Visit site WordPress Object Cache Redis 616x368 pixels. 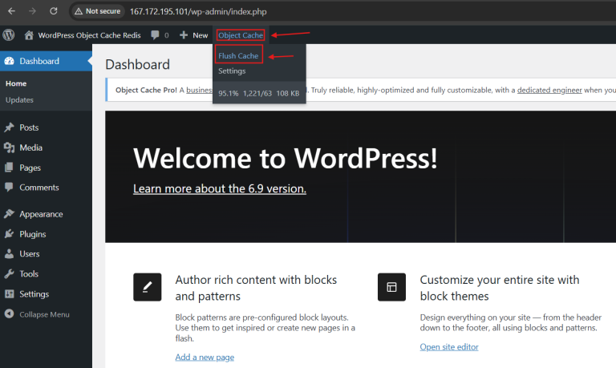pyautogui.click(x=89, y=35)
